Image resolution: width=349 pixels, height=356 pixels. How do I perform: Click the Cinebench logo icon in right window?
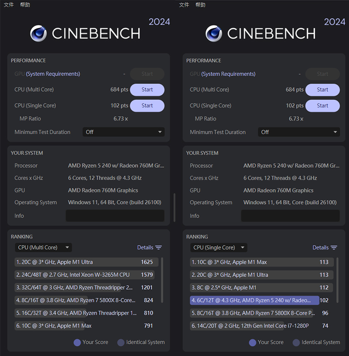point(214,33)
